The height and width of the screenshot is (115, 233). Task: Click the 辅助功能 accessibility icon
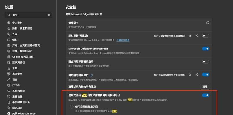click(9, 108)
